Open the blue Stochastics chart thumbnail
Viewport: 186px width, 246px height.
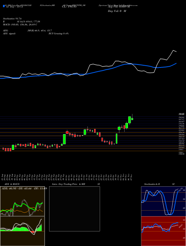tap(163, 201)
